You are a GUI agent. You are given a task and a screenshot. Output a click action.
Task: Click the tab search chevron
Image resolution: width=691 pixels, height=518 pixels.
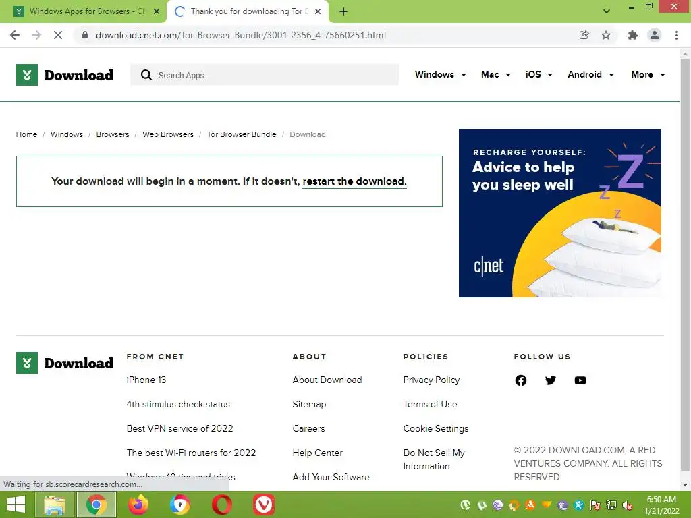tap(607, 11)
